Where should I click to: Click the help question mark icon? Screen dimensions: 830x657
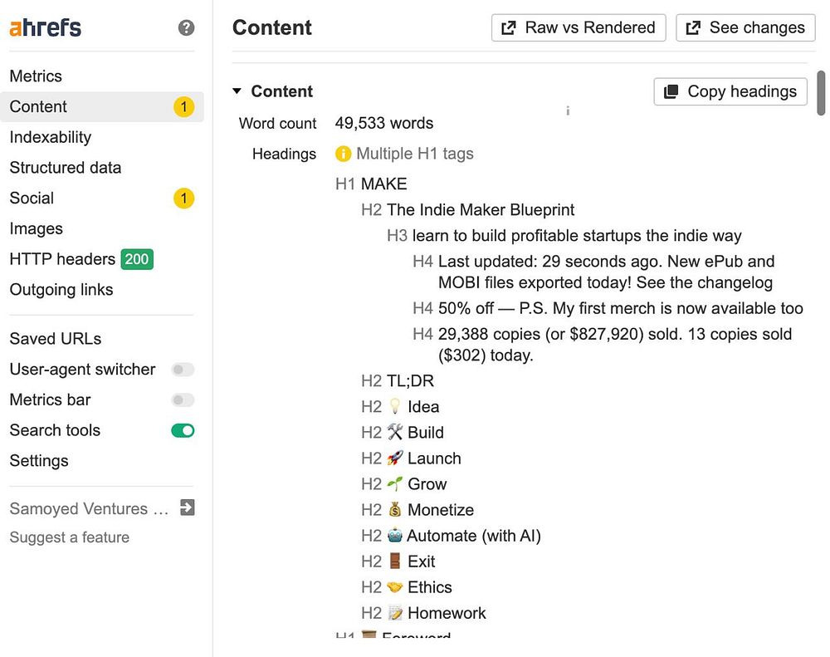187,27
